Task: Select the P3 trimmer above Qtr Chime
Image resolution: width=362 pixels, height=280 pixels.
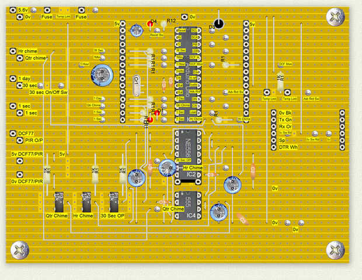Action: [x=59, y=202]
